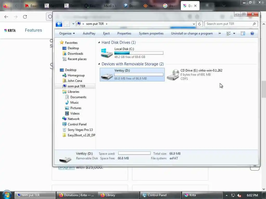Click the network tray icon
Image resolution: width=266 pixels, height=199 pixels.
click(x=233, y=195)
